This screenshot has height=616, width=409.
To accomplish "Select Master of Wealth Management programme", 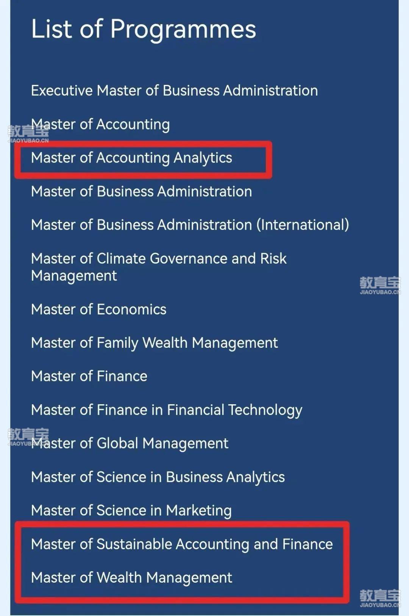I will [x=131, y=577].
